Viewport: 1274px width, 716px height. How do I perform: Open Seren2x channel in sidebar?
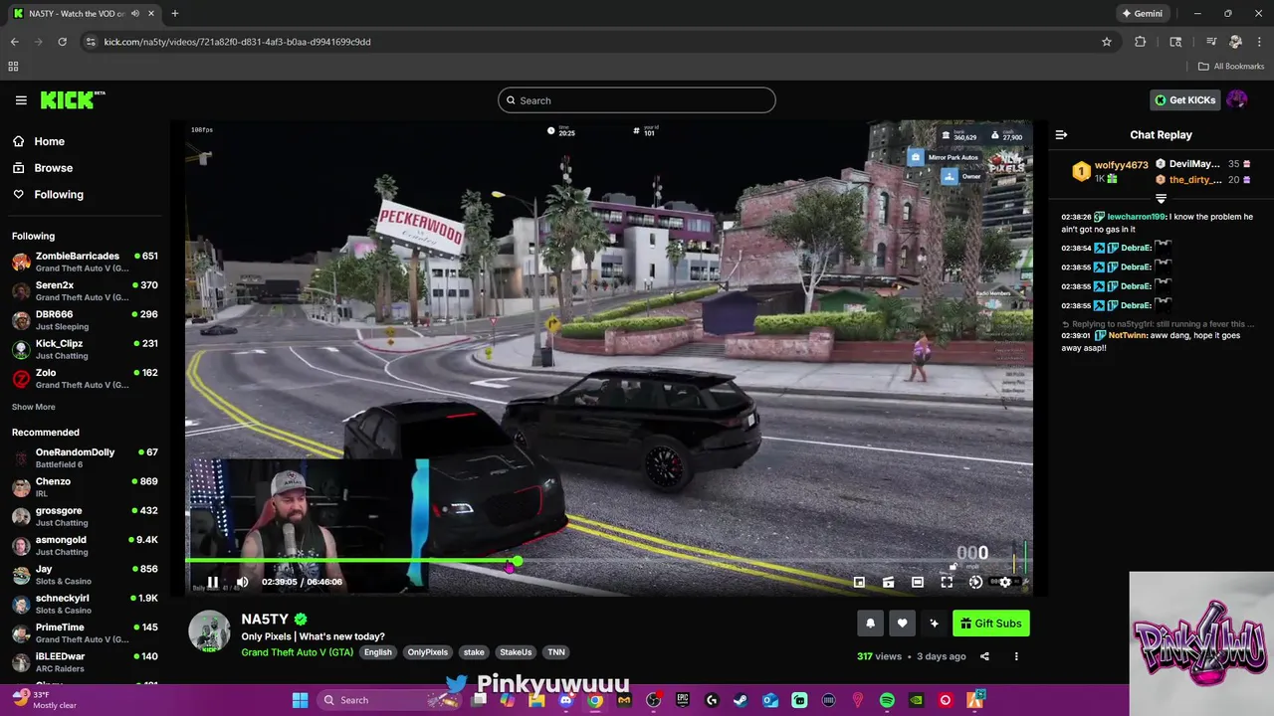pyautogui.click(x=85, y=291)
